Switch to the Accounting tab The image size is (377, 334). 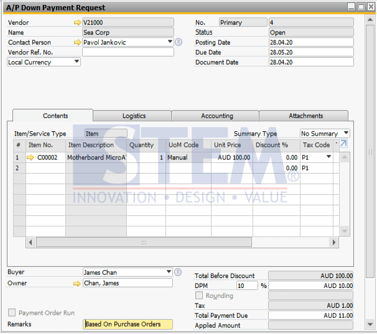pos(215,116)
